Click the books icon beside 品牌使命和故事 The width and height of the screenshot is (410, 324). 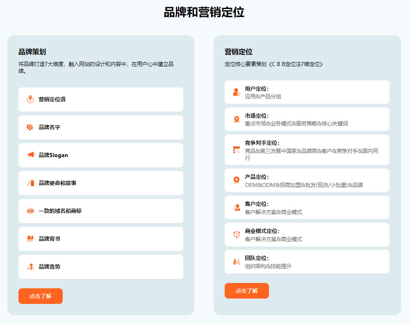30,183
